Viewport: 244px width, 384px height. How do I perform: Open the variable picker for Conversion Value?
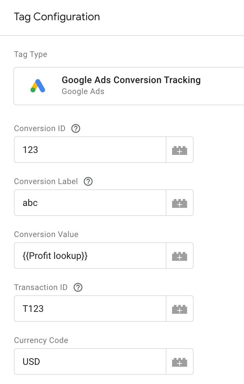tap(179, 256)
